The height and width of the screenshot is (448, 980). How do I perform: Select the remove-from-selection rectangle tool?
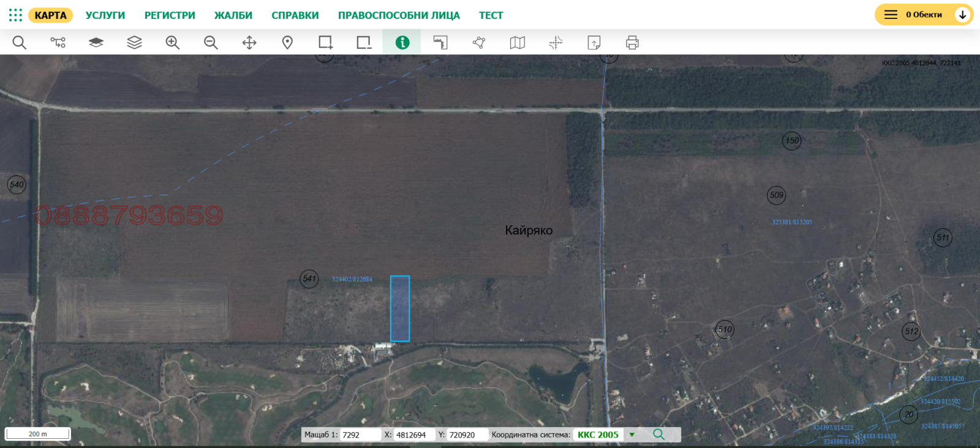tap(364, 42)
